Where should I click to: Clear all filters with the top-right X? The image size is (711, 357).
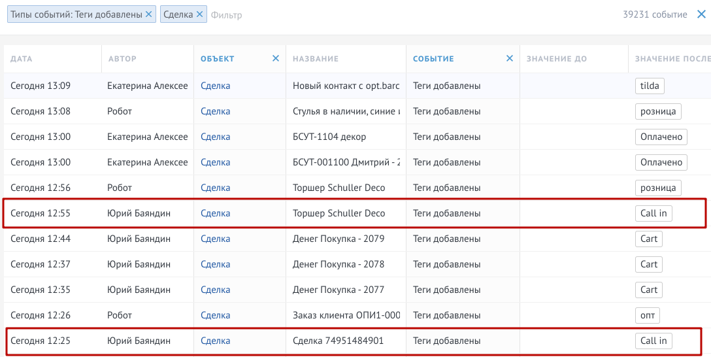[x=701, y=14]
